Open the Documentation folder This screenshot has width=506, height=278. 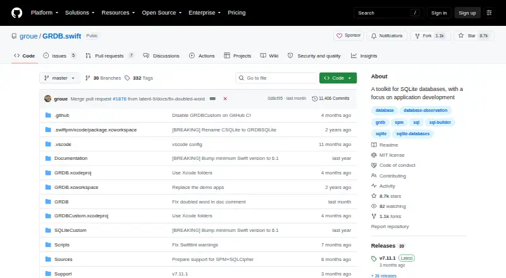[x=71, y=159]
